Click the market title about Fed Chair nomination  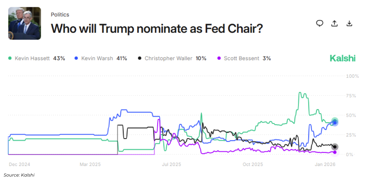tap(157, 29)
